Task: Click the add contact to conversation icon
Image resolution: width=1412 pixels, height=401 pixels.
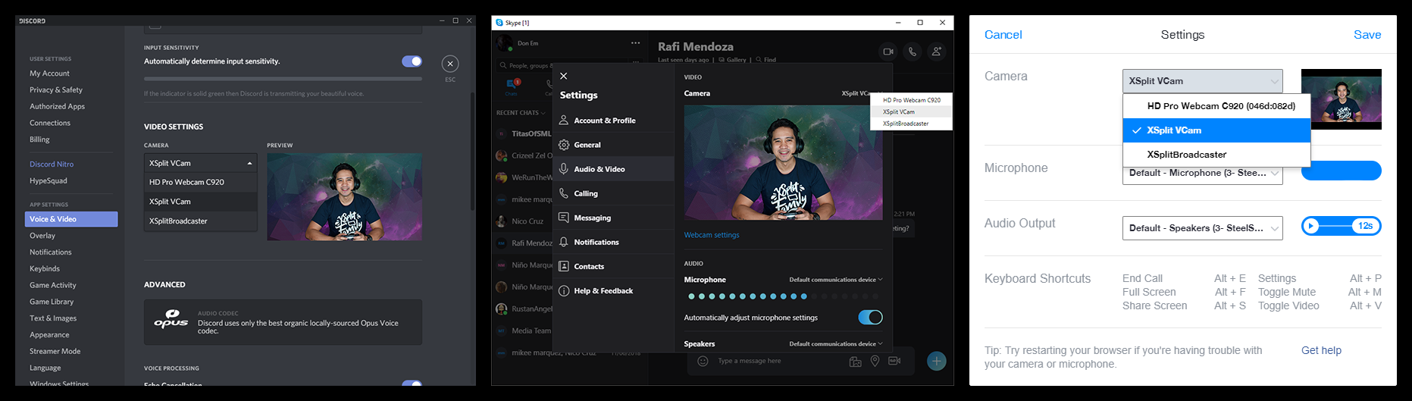Action: click(x=937, y=52)
